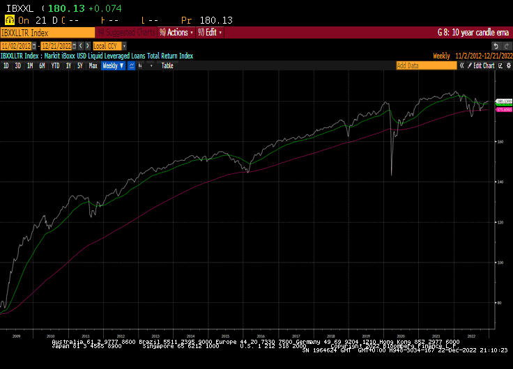Click the IBXXL ticker text at top
513x369 pixels.
tap(20, 8)
